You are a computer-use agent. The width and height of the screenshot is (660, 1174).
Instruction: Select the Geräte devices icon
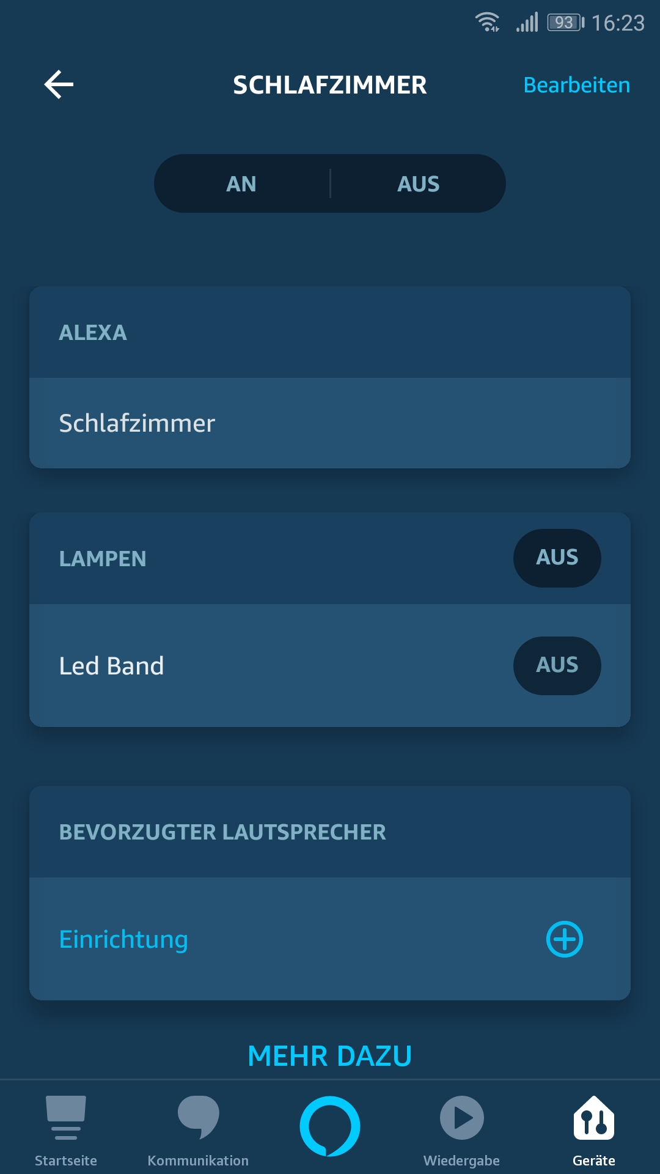[x=594, y=1118]
